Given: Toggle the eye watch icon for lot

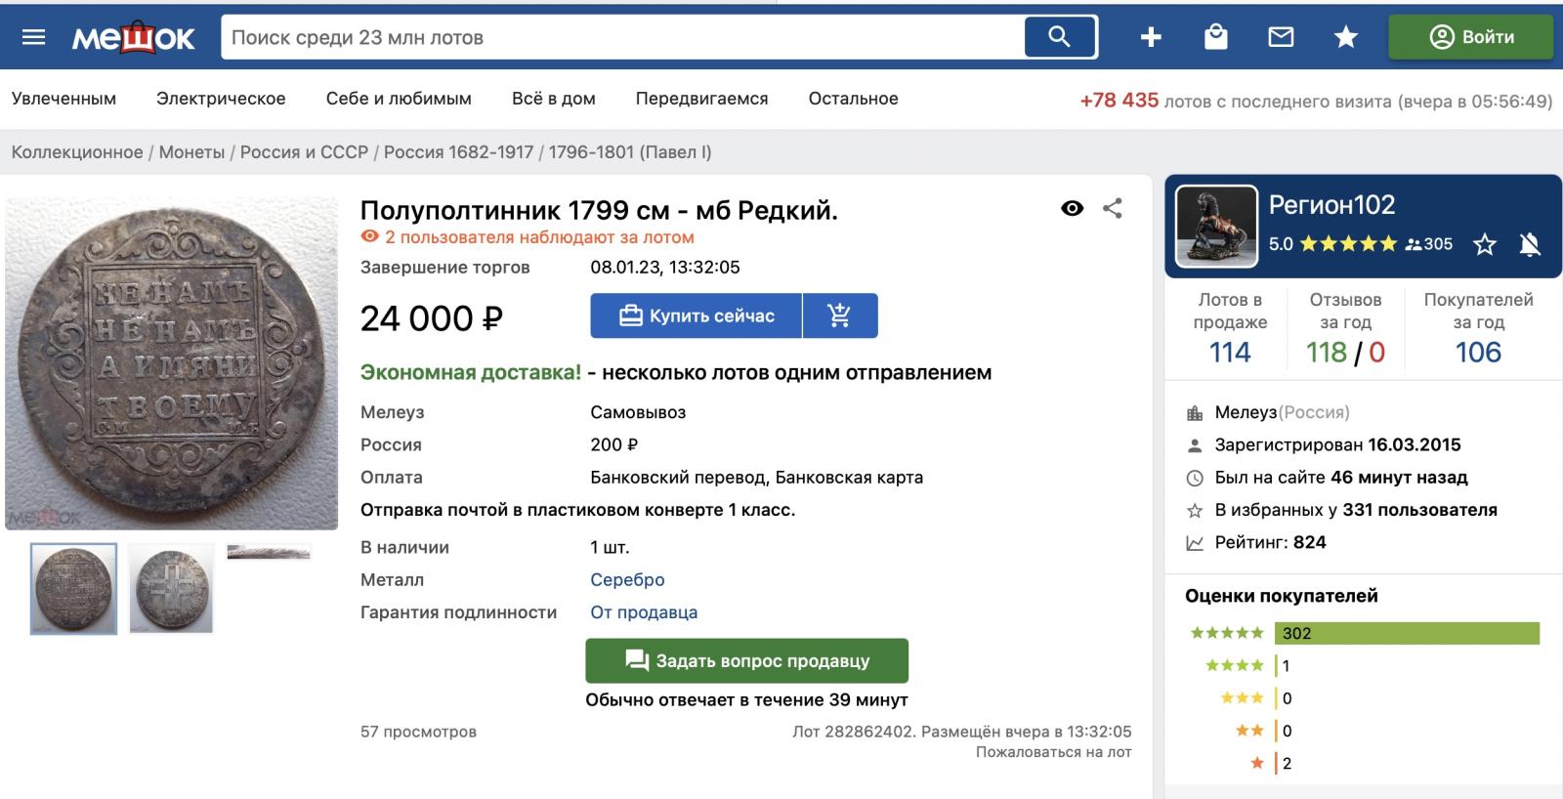Looking at the screenshot, I should (1072, 208).
